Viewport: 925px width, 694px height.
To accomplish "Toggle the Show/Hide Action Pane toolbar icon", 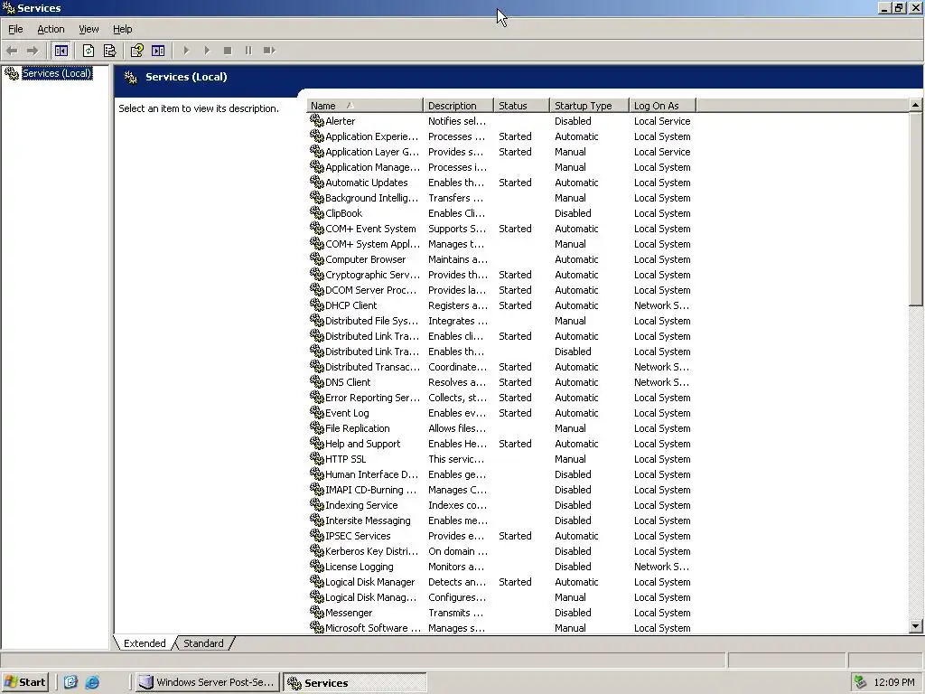I will (158, 51).
